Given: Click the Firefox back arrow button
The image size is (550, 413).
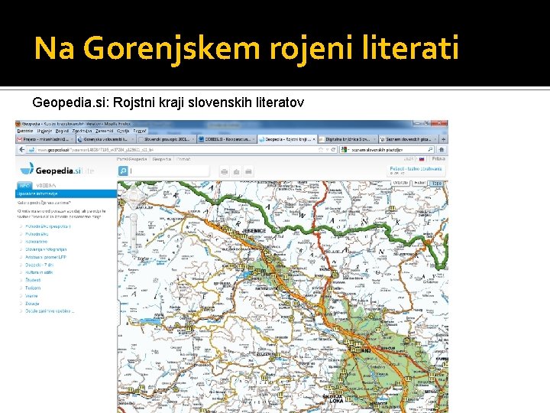Looking at the screenshot, I should (22, 150).
